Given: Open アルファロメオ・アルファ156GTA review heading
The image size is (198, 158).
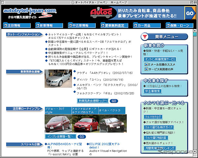Looking at the screenshot, I should click(x=85, y=111).
